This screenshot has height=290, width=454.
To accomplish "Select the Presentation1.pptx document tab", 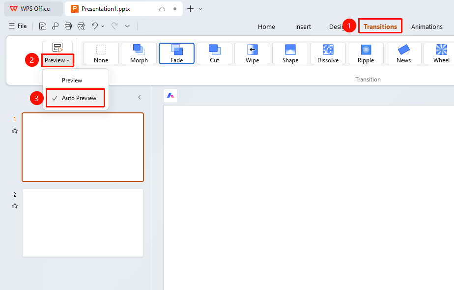I will pyautogui.click(x=124, y=9).
